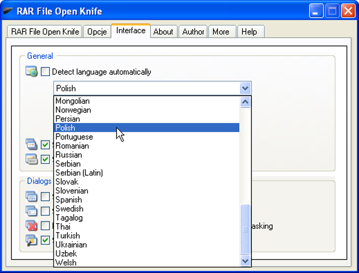Select Slovak in the language list

(x=146, y=182)
